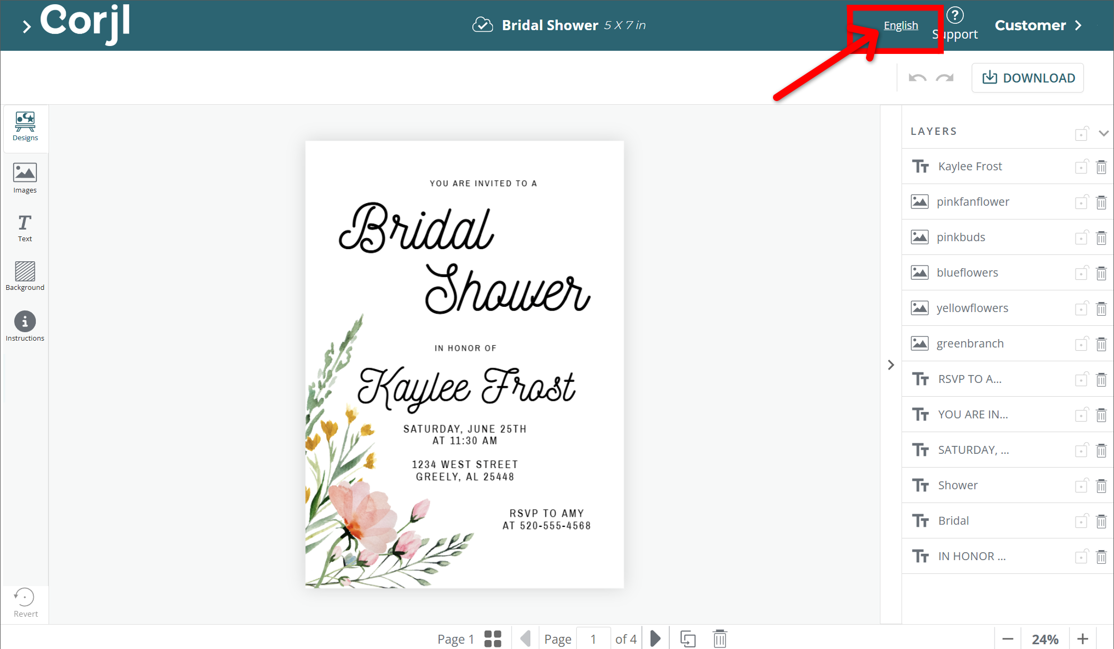The width and height of the screenshot is (1114, 649).
Task: Collapse the Layers panel chevron
Action: (1103, 133)
